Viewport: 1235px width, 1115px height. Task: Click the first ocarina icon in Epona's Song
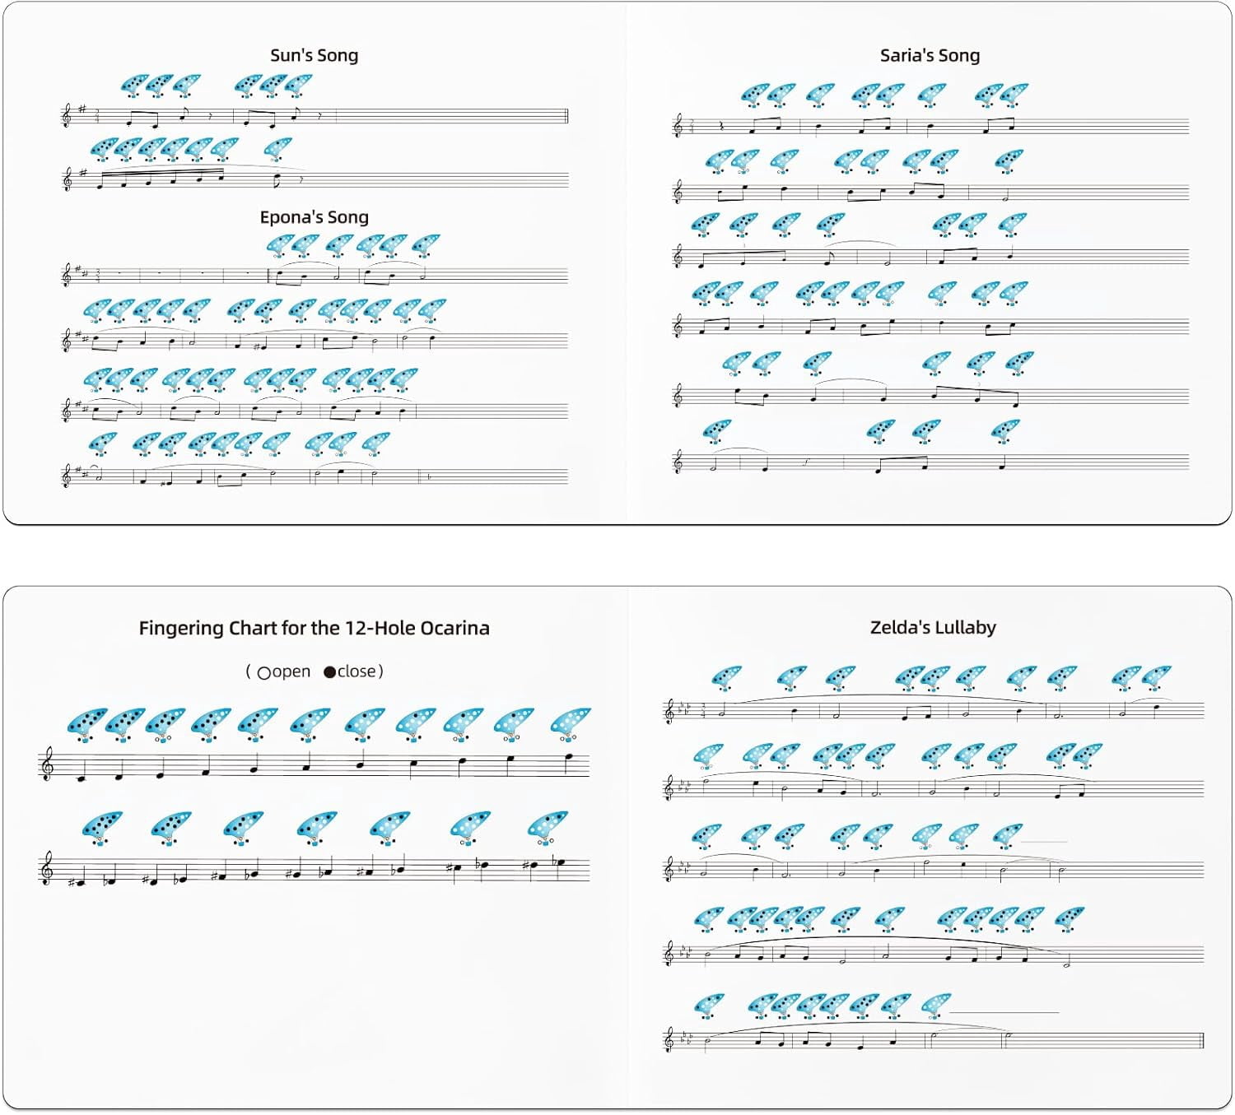(281, 245)
